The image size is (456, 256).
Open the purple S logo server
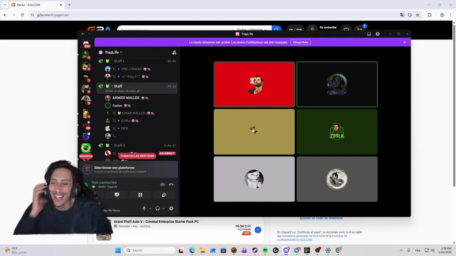[86, 136]
